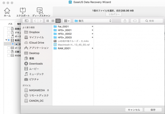Screen dimensions: 165x114
Task: Click the LAS地中海クルーズ m4v file
Action: tap(73, 41)
